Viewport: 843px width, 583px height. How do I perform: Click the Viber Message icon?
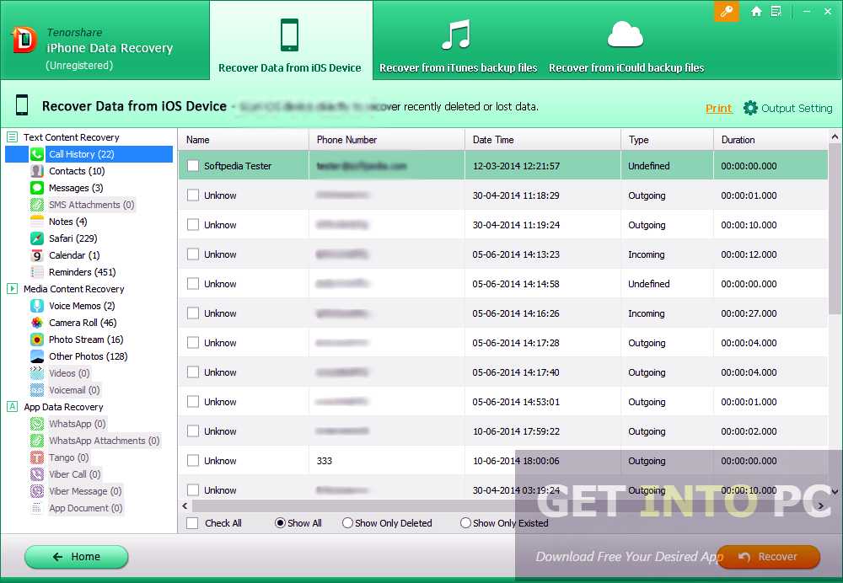tap(37, 491)
